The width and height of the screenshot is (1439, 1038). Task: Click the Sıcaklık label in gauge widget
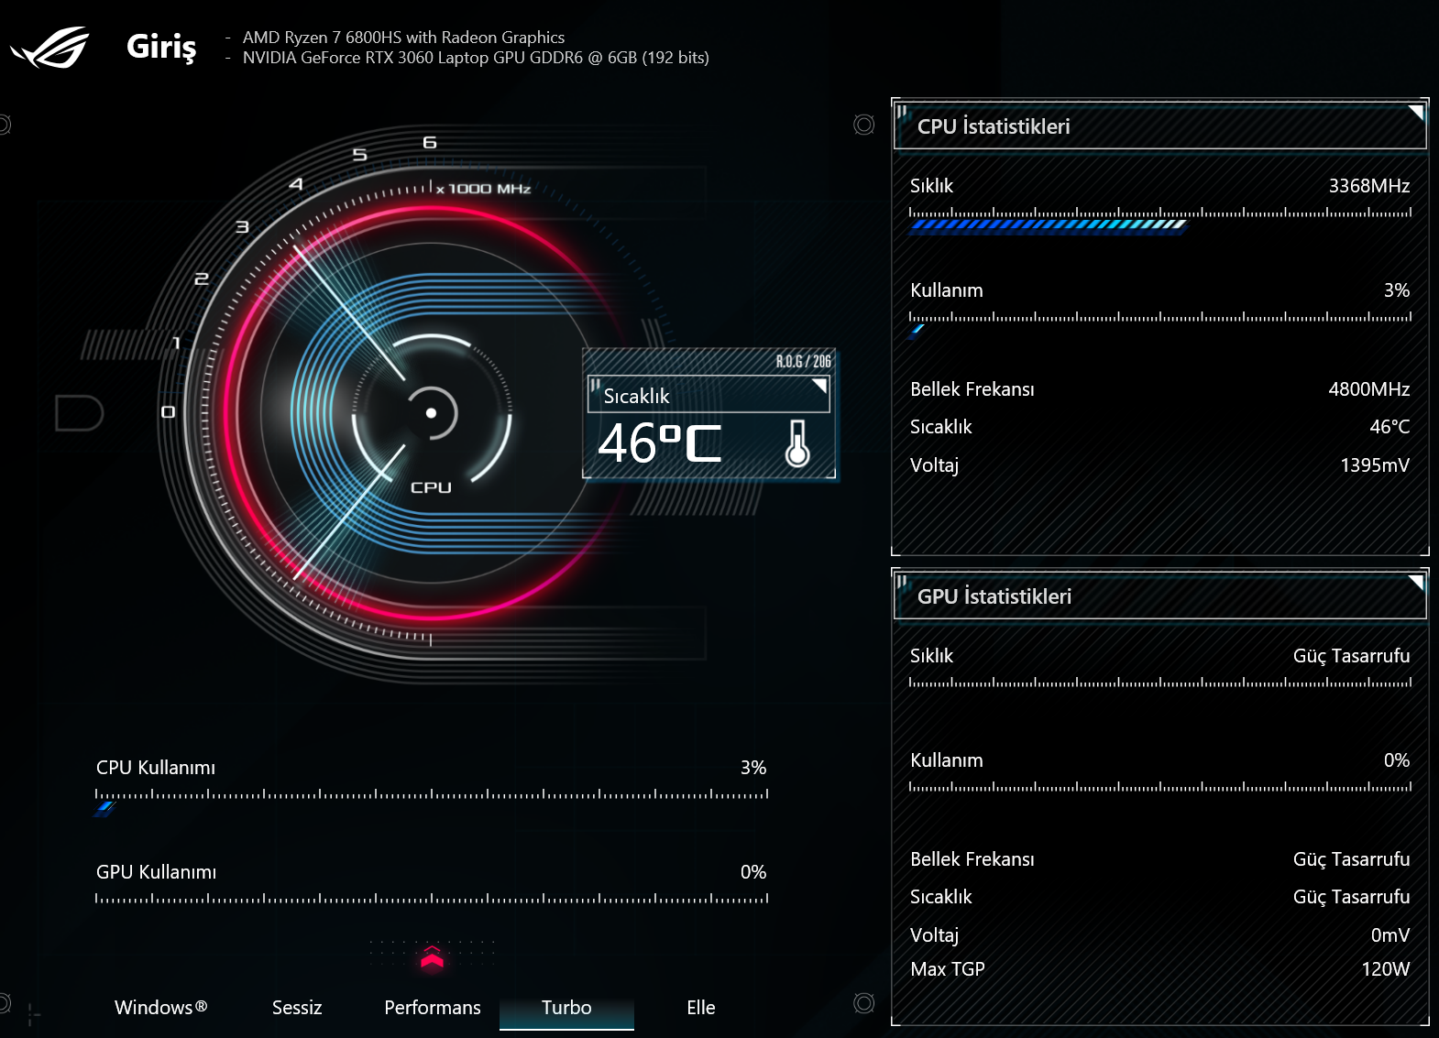tap(636, 396)
